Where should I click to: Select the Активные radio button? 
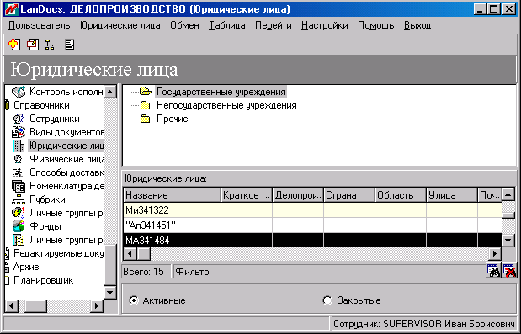tap(134, 300)
